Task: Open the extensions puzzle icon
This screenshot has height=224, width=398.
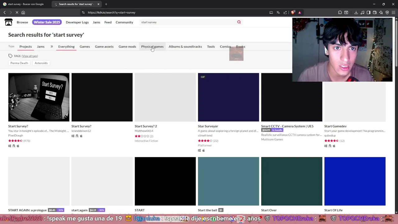Action: (x=340, y=12)
